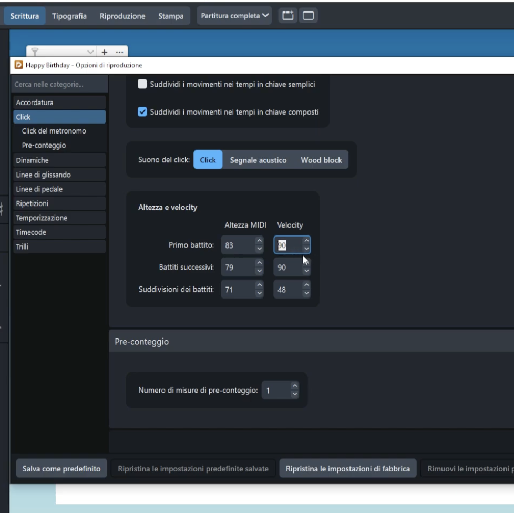The width and height of the screenshot is (514, 513).
Task: Click the Dorico icon in dialog title bar
Action: pos(19,65)
